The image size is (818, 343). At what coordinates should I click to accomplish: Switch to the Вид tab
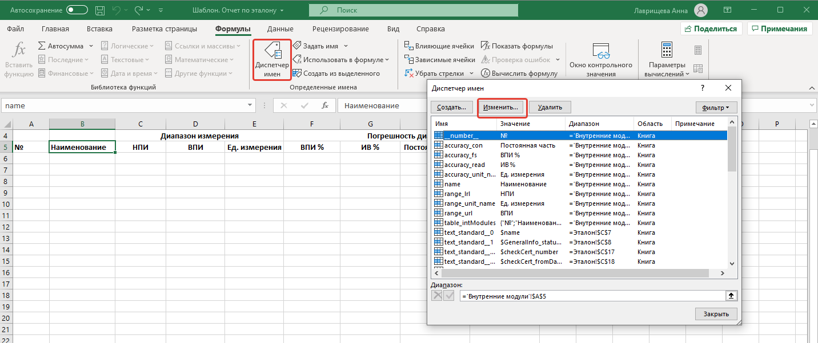[393, 29]
